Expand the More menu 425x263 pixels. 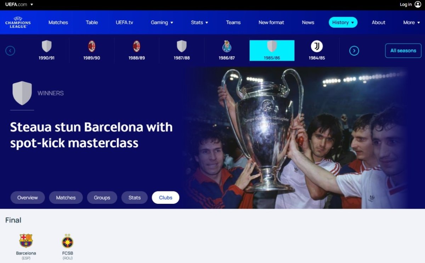412,22
